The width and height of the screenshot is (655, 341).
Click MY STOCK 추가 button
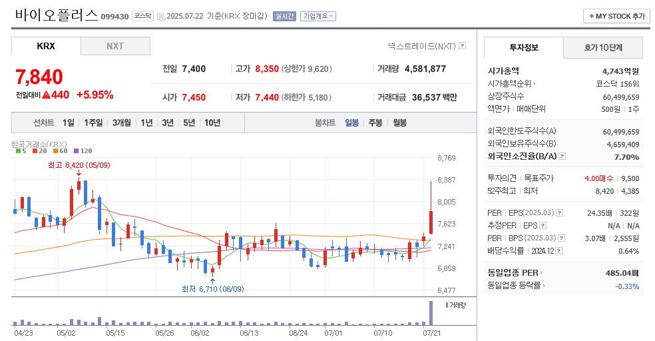[x=616, y=16]
